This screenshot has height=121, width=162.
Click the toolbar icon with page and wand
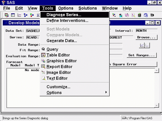click(x=133, y=15)
